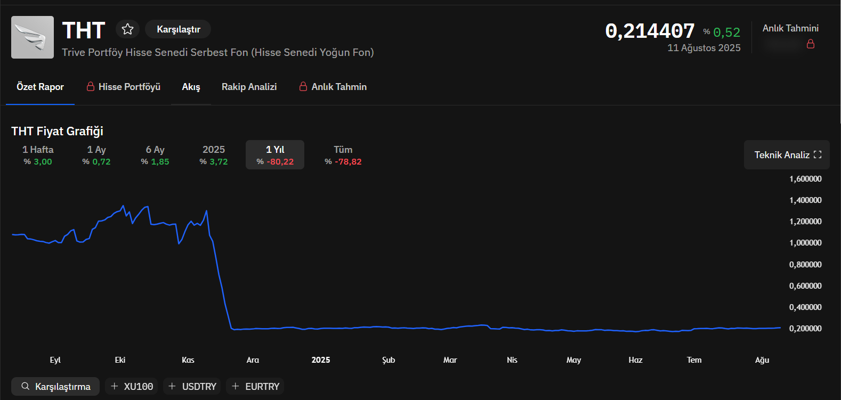
Task: Add THT to favorites with star icon
Action: click(127, 29)
